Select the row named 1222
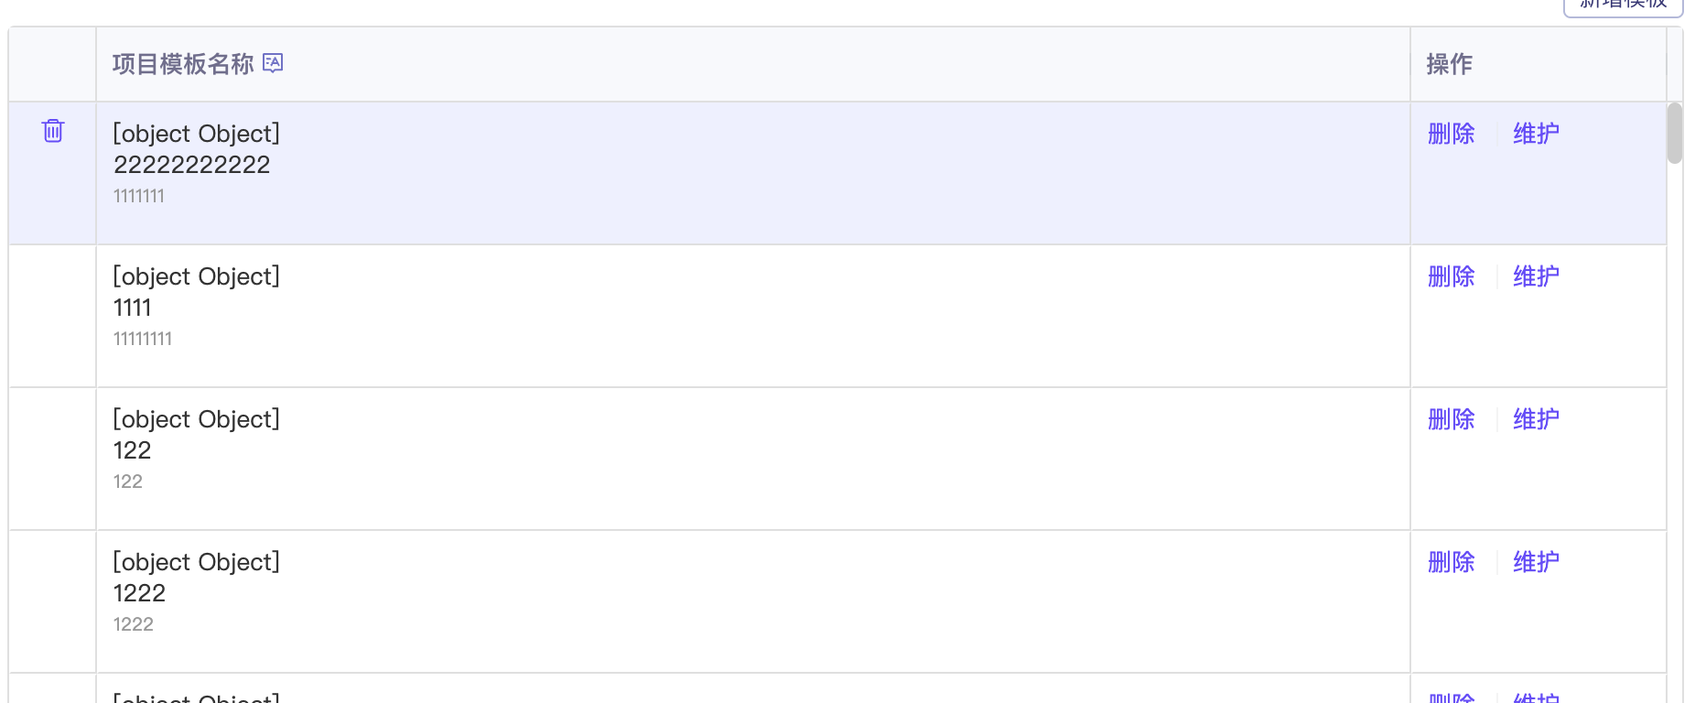The width and height of the screenshot is (1695, 703). [837, 601]
